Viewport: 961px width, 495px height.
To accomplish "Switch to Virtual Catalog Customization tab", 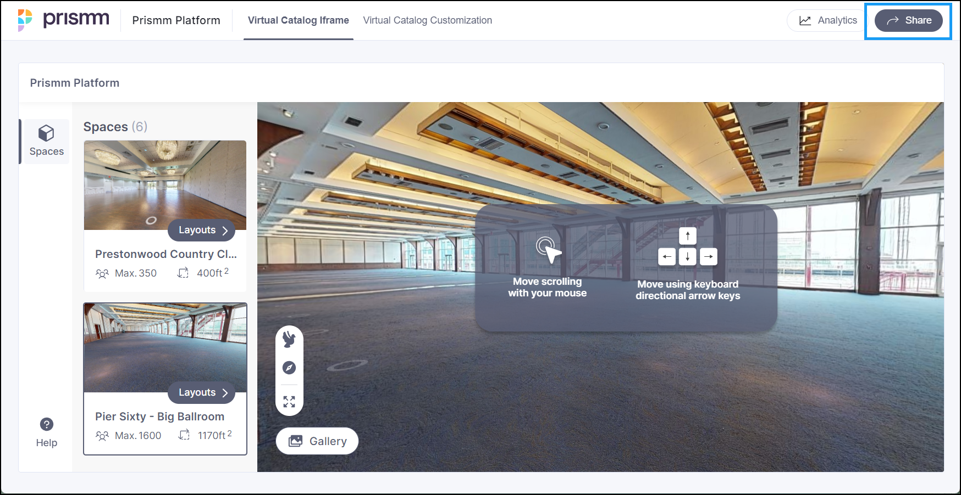I will pyautogui.click(x=427, y=20).
